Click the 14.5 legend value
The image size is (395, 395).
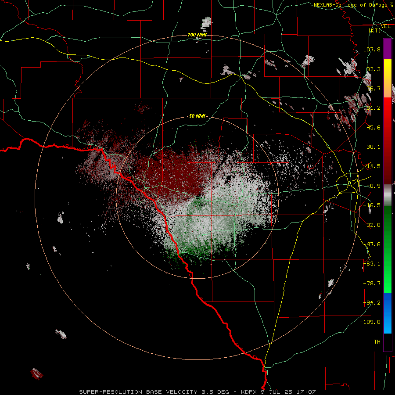pyautogui.click(x=373, y=166)
